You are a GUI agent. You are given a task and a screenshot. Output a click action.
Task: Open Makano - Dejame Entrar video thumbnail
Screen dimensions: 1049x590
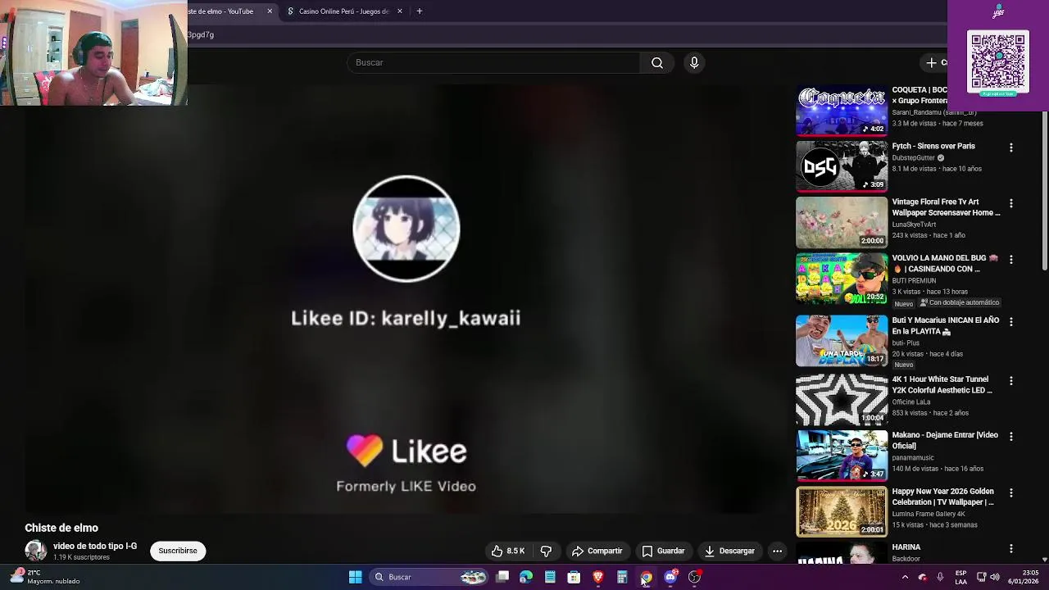click(842, 456)
